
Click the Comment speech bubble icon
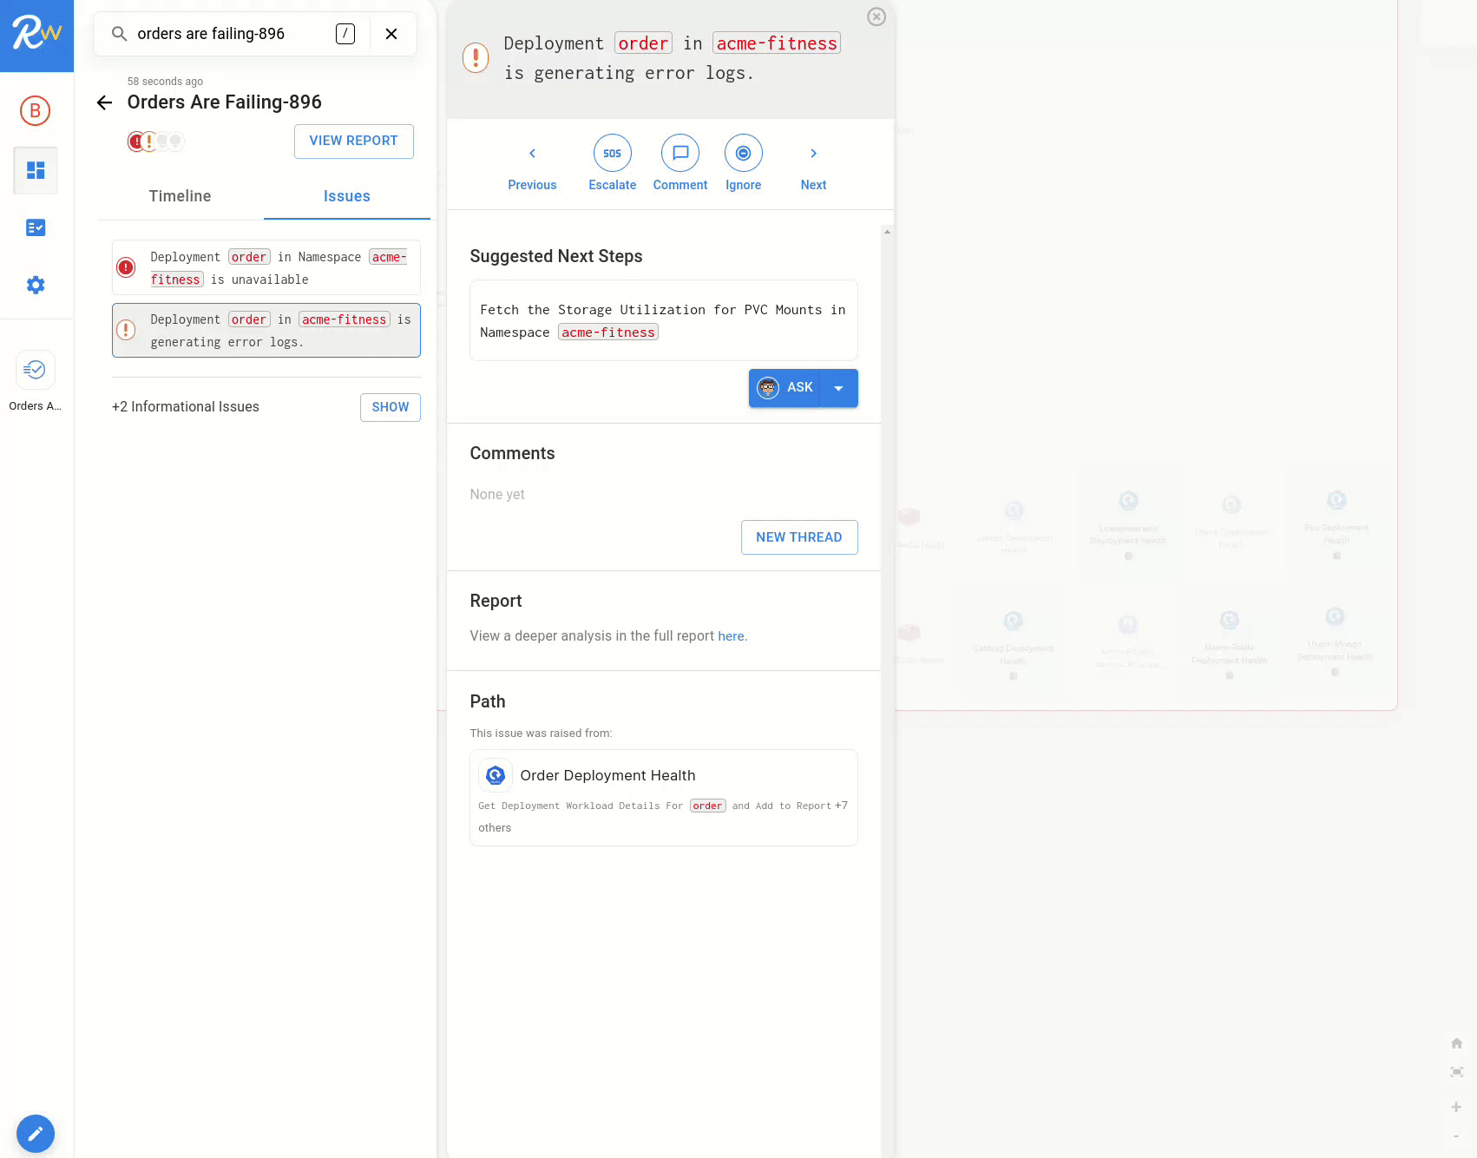(680, 153)
